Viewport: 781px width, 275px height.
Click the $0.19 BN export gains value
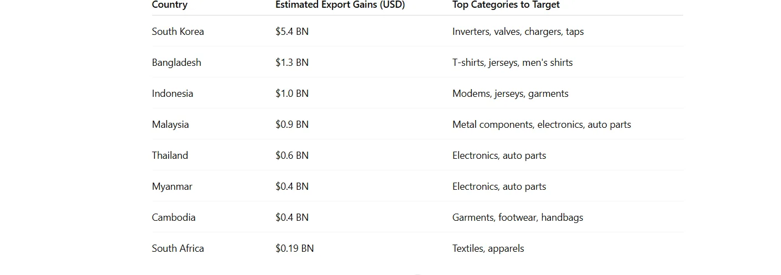pos(294,248)
